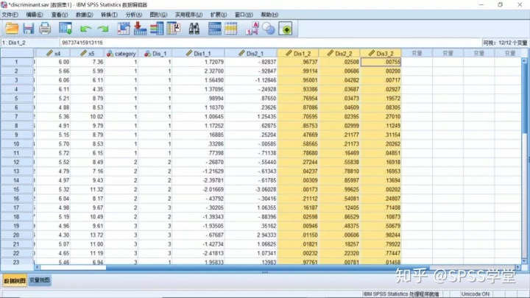Screen dimensions: 530x298
Task: Open 分析 menu
Action: pyautogui.click(x=134, y=15)
